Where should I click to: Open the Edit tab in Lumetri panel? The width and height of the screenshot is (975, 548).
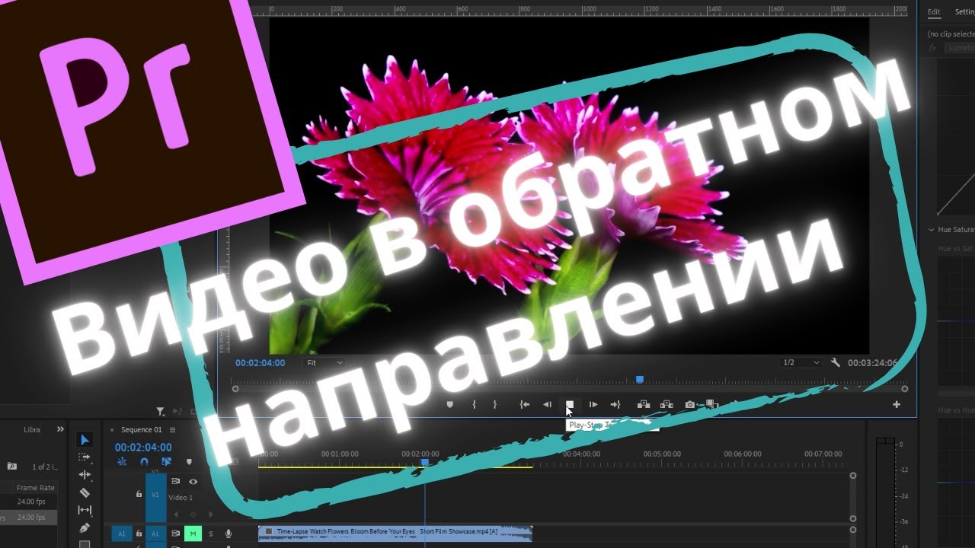pyautogui.click(x=934, y=11)
